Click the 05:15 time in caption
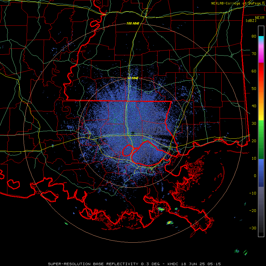Screen dimensions: 266x266 click(x=215, y=264)
